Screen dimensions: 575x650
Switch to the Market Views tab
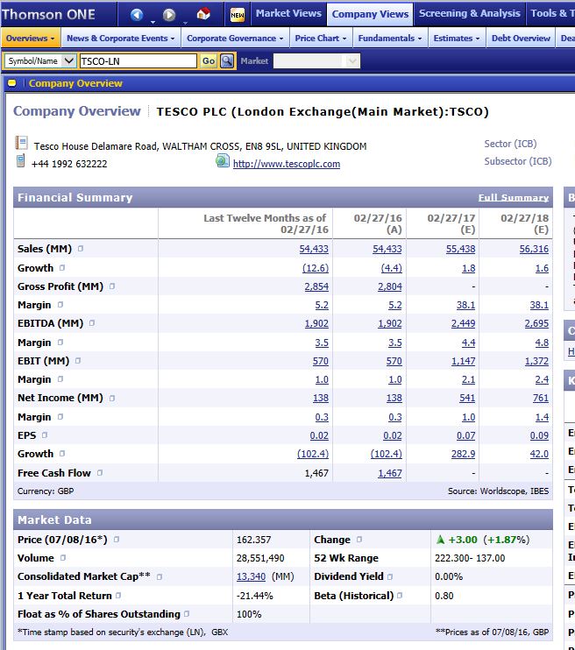click(288, 14)
